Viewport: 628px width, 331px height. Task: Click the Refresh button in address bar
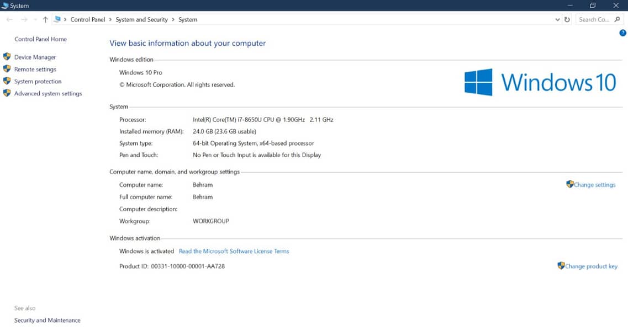click(x=567, y=19)
